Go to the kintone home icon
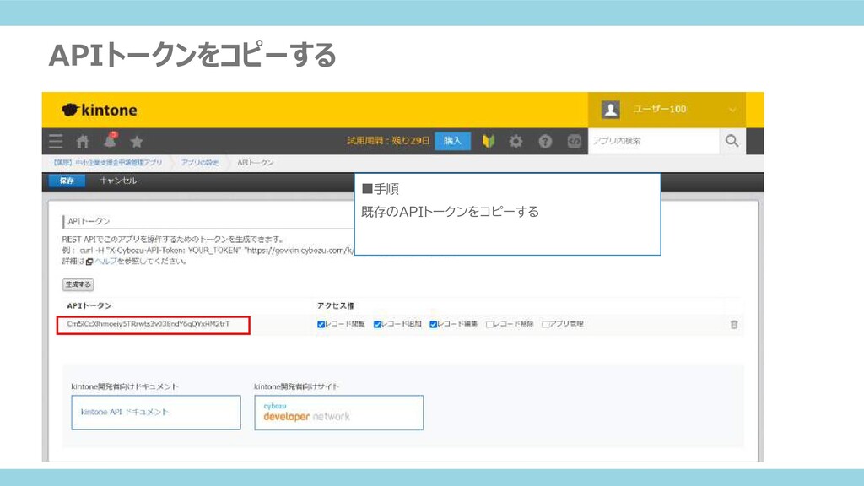 point(83,142)
